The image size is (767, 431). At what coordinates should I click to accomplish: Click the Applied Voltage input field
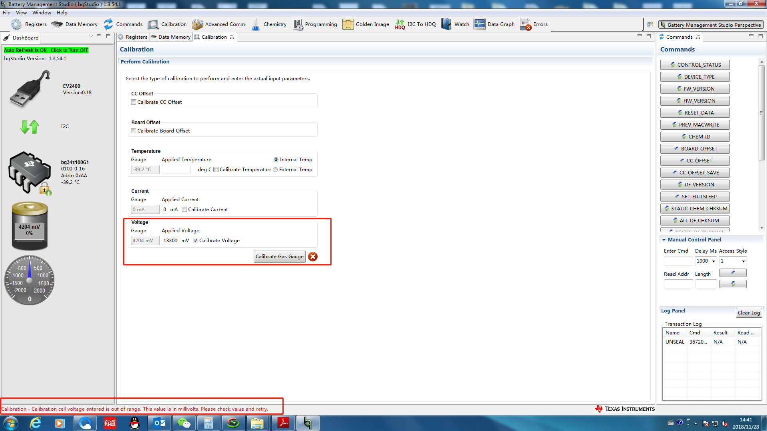click(x=170, y=241)
